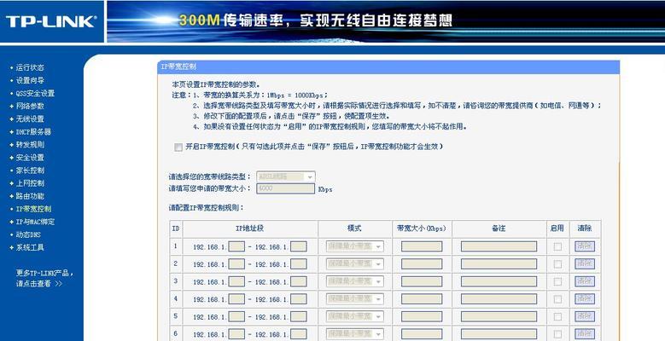Select IP带宽控制 in the sidebar

[33, 209]
